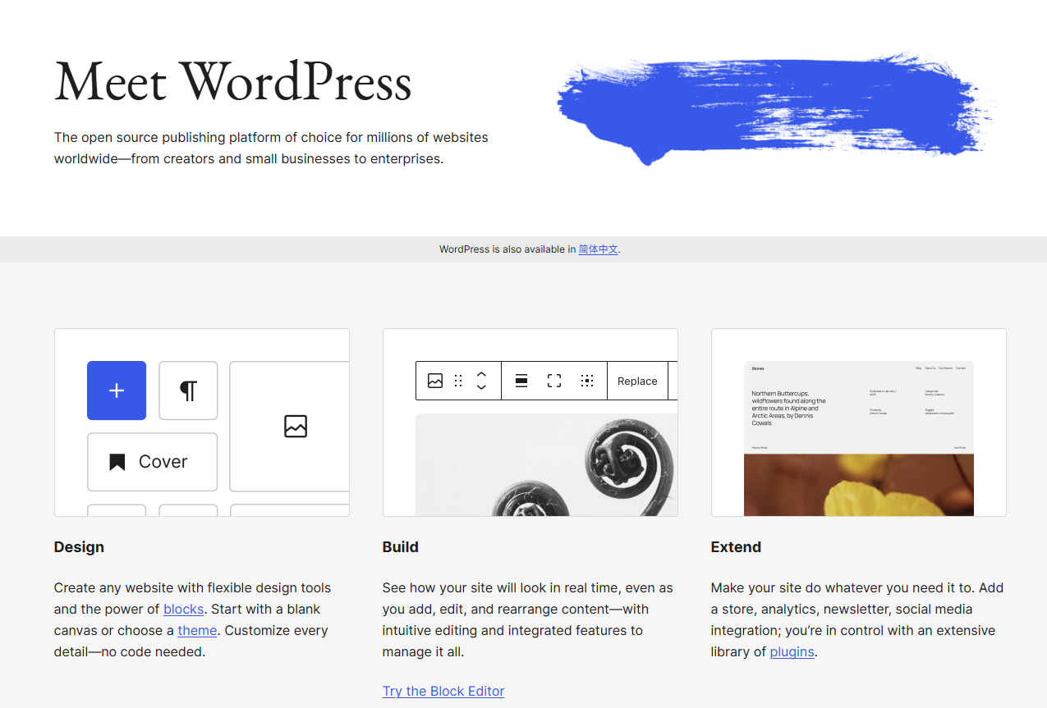Image resolution: width=1047 pixels, height=708 pixels.
Task: Open the 简体中文 language link
Action: (x=598, y=249)
